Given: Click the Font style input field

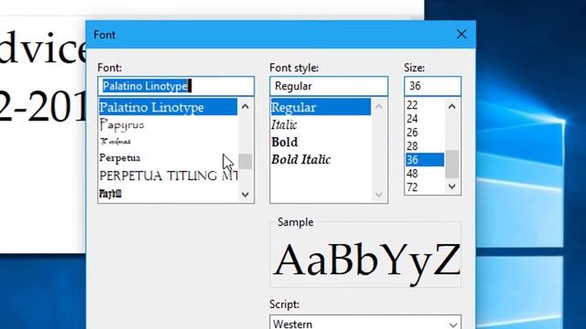Looking at the screenshot, I should [x=329, y=86].
